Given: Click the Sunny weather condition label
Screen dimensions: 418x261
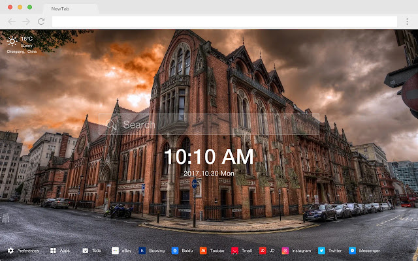Looking at the screenshot, I should [x=26, y=46].
